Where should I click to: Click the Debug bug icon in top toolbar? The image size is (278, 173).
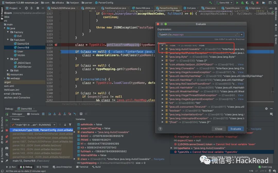(242, 3)
